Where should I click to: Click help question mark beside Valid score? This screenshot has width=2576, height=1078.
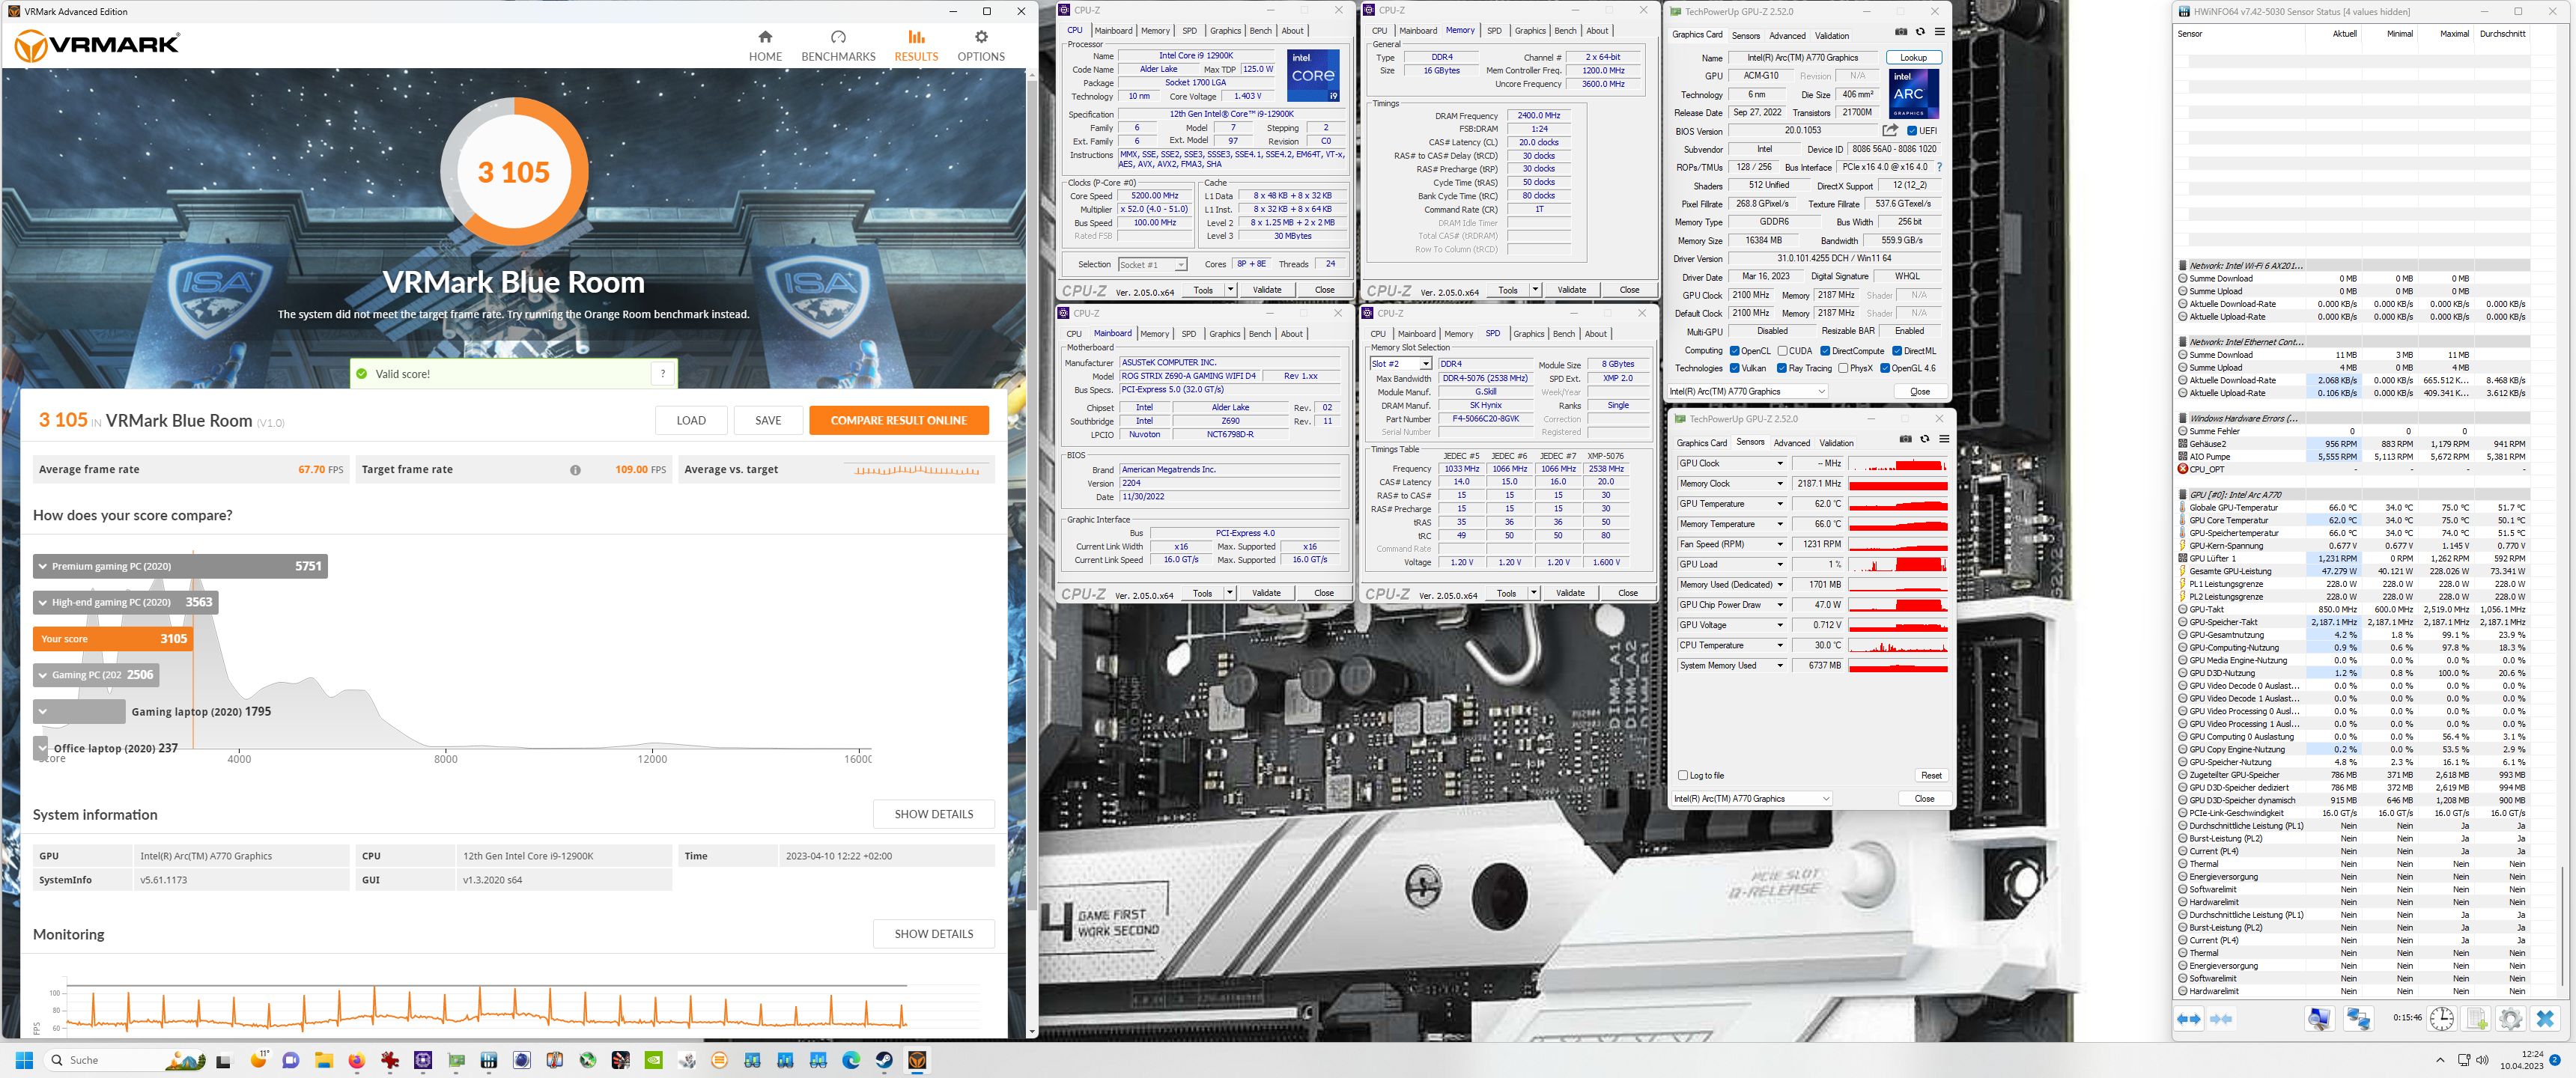662,374
